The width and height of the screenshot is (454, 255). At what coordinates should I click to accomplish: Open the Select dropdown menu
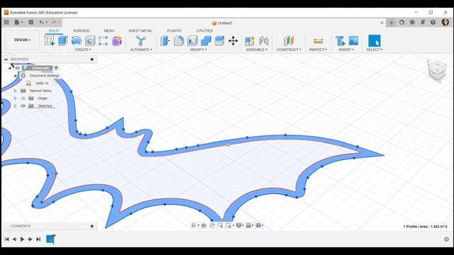(x=374, y=50)
